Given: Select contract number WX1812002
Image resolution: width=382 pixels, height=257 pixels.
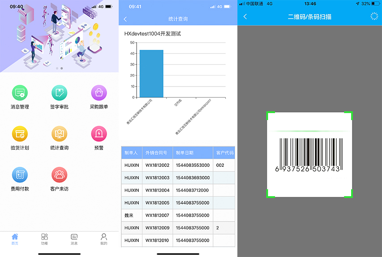Looking at the screenshot, I should tap(157, 165).
